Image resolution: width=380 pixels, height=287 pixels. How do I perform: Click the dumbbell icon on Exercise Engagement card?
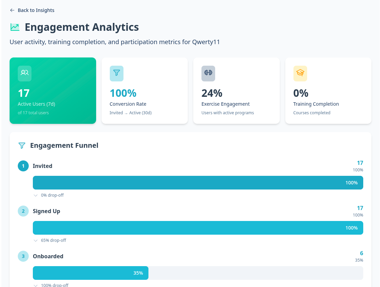coord(208,73)
